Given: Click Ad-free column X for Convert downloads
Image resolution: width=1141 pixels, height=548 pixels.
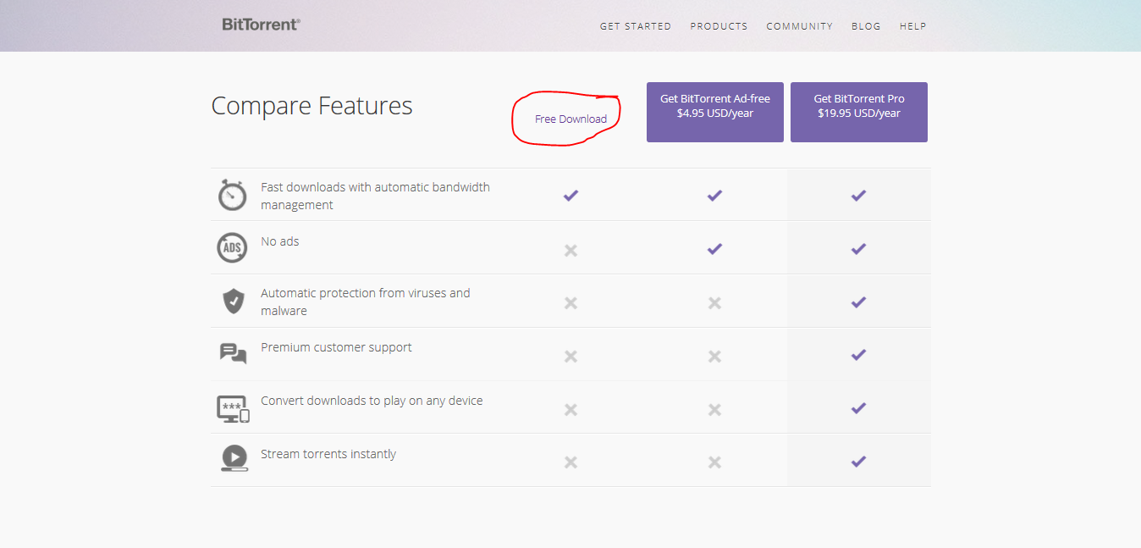Looking at the screenshot, I should [x=714, y=410].
